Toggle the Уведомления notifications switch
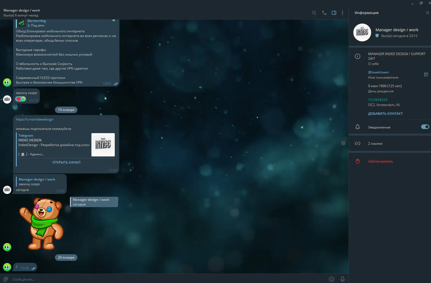The image size is (431, 283). 425,127
